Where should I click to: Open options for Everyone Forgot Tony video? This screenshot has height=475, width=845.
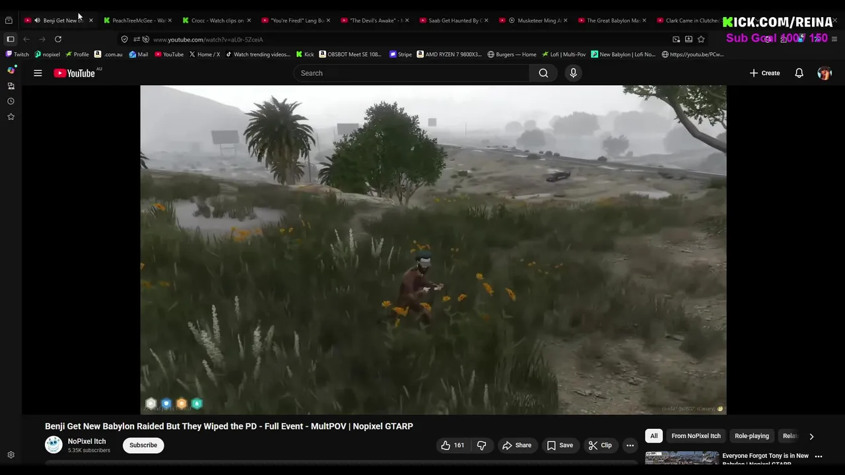[x=819, y=457]
